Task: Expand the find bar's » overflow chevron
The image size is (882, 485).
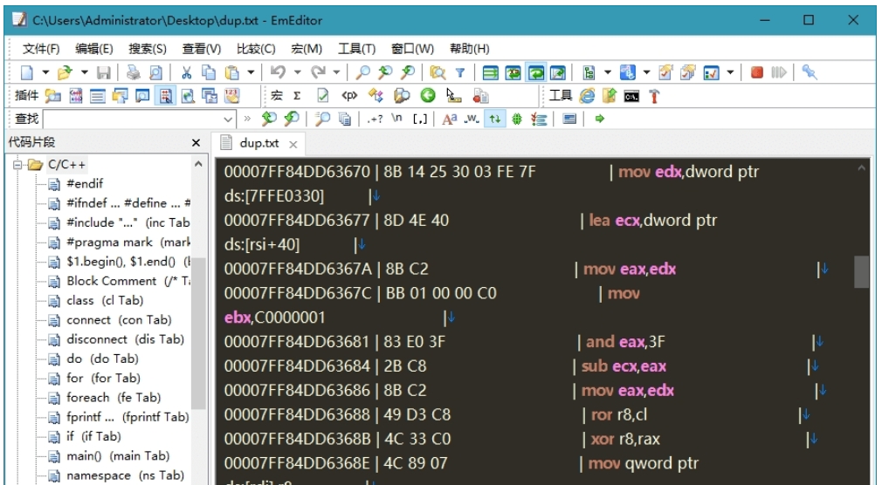Action: [247, 119]
